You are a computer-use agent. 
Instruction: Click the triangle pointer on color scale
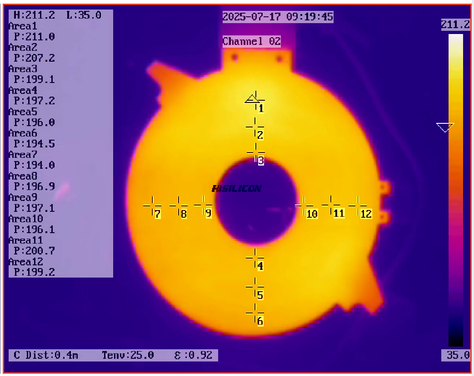(444, 127)
